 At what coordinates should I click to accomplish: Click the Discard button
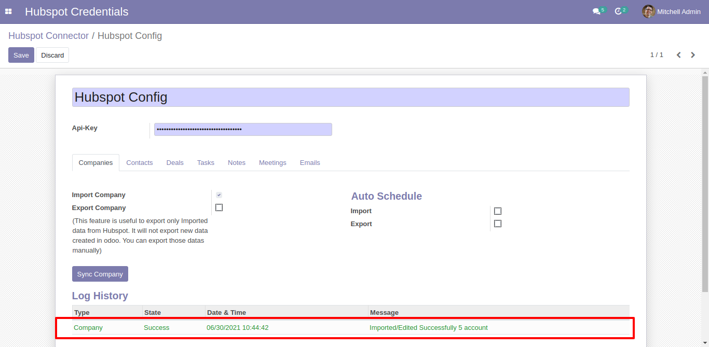[52, 55]
